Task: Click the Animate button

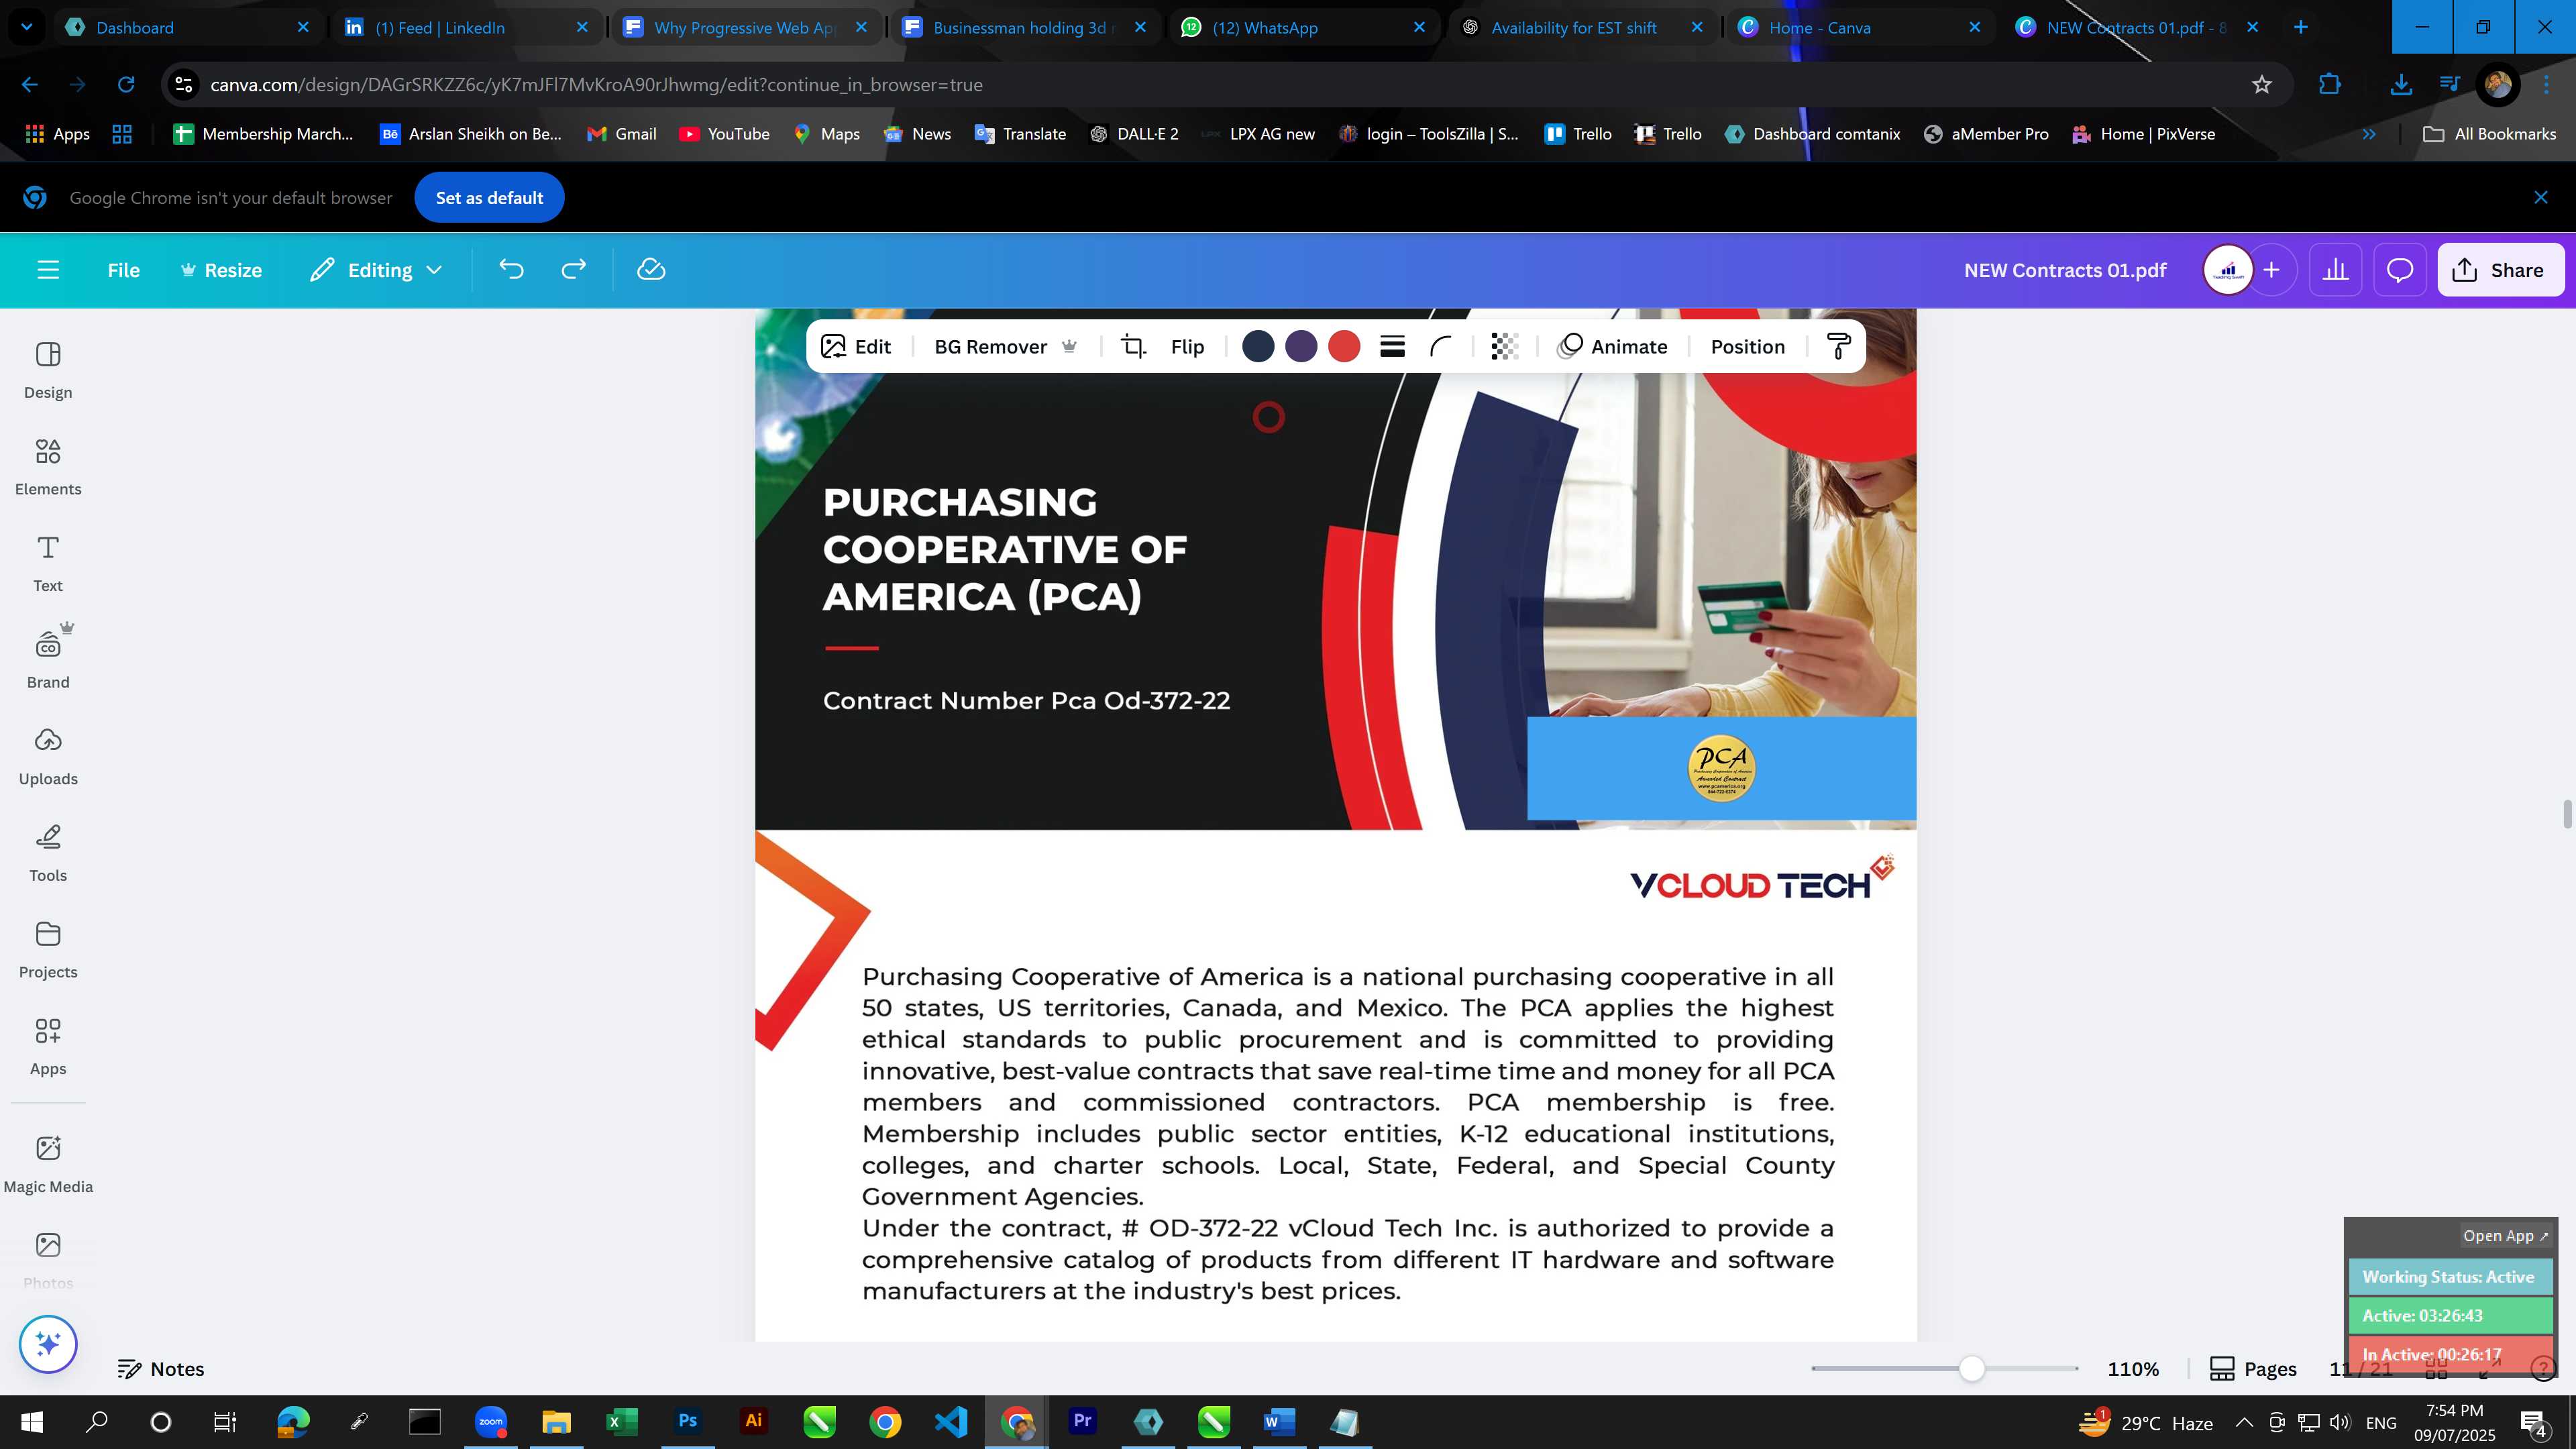Action: point(1613,347)
